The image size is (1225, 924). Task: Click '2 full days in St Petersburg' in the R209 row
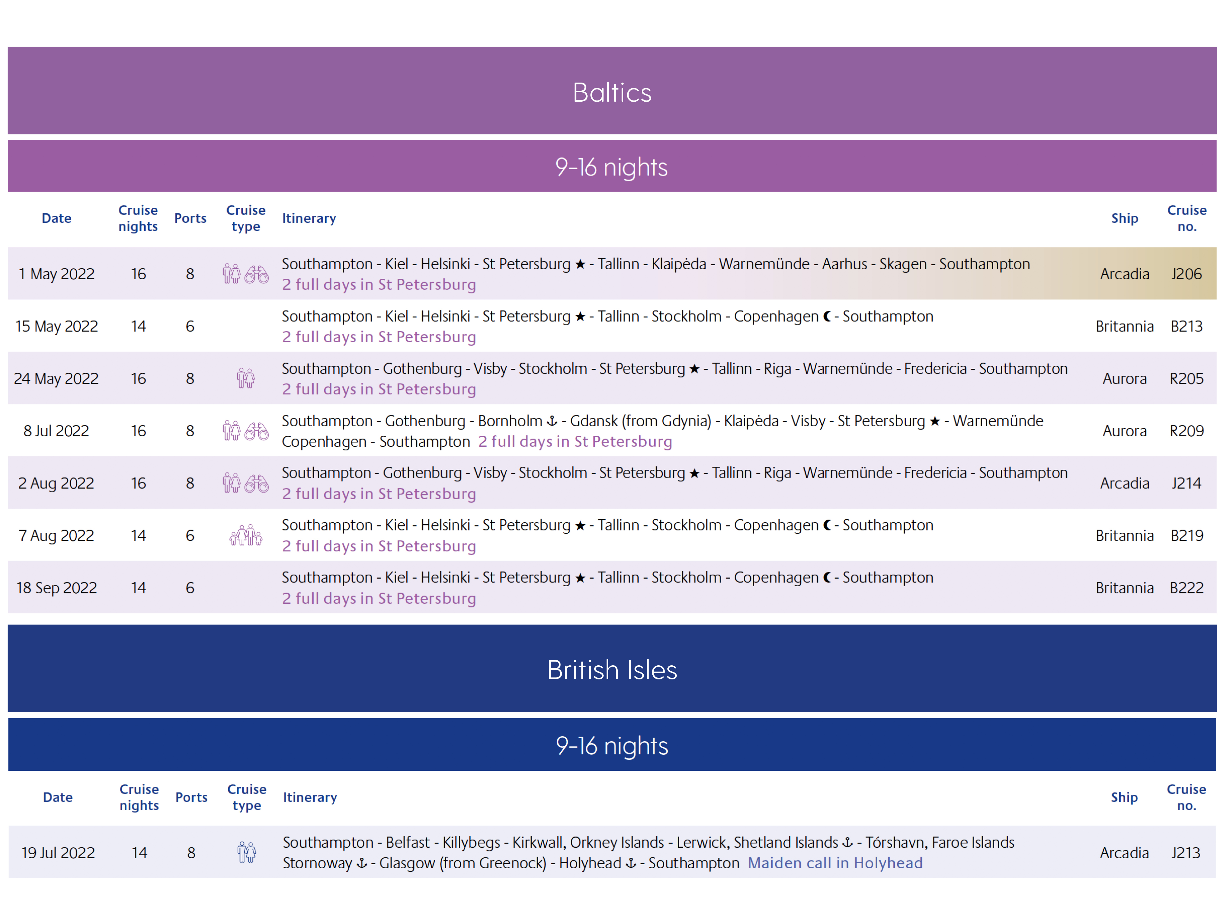pos(575,441)
